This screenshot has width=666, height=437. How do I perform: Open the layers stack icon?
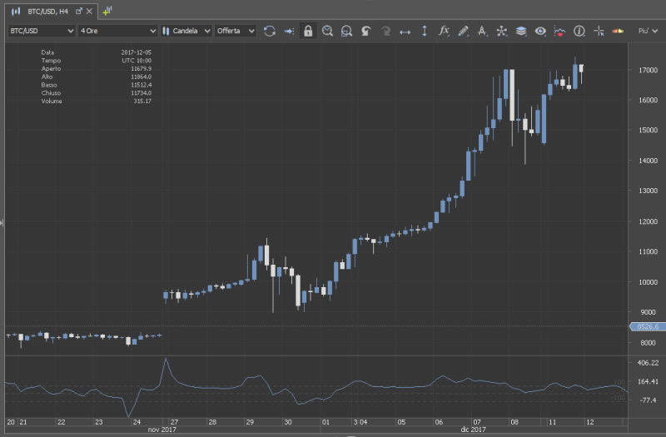[521, 31]
